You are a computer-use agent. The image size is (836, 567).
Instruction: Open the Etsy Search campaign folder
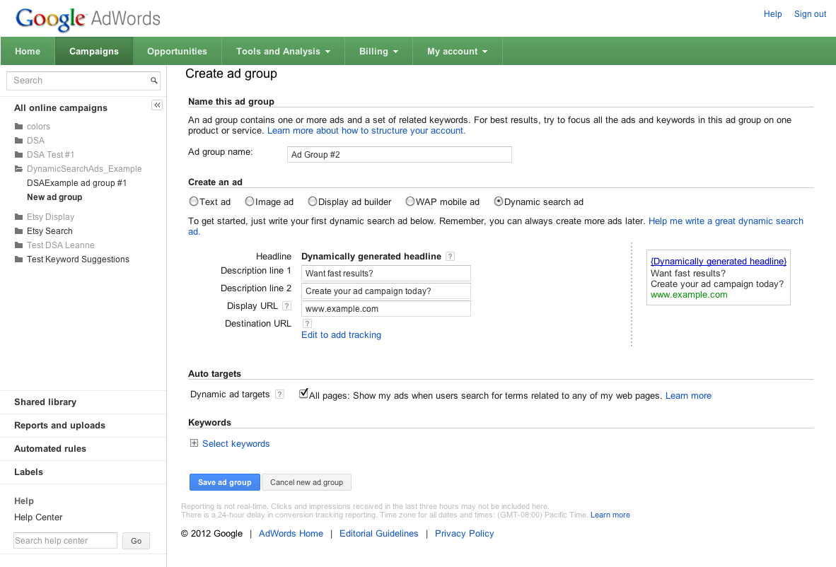pyautogui.click(x=50, y=231)
